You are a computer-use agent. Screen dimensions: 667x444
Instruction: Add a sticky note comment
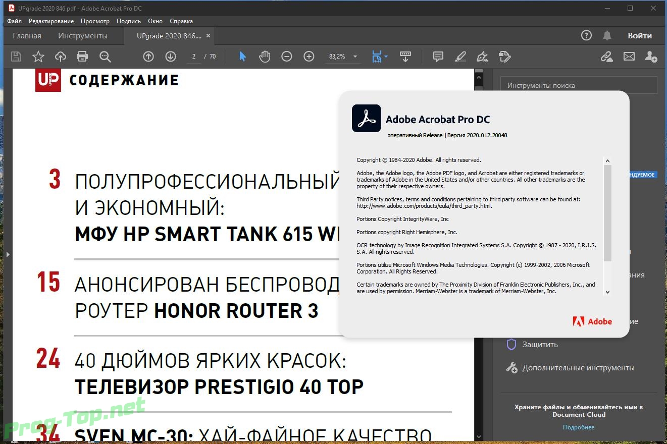tap(438, 57)
